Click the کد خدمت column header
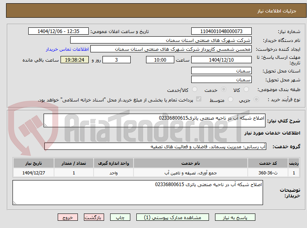The width and height of the screenshot is (307, 228). 268,163
